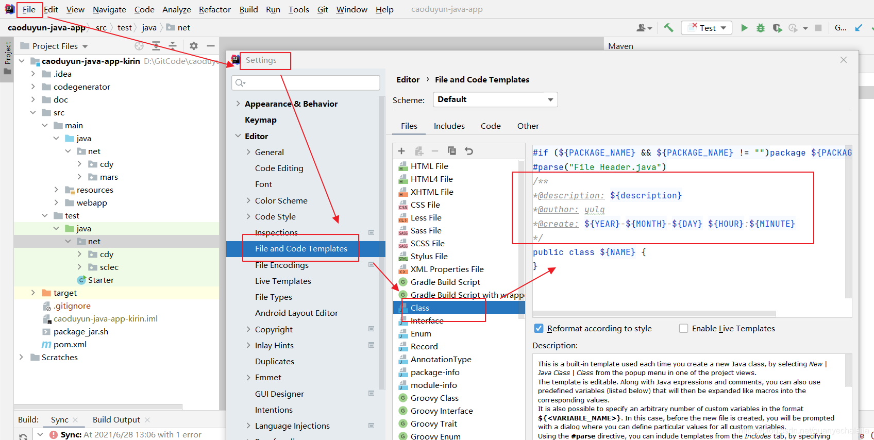Switch to the Code templates tab
Screen dimensions: 874x440
[491, 126]
